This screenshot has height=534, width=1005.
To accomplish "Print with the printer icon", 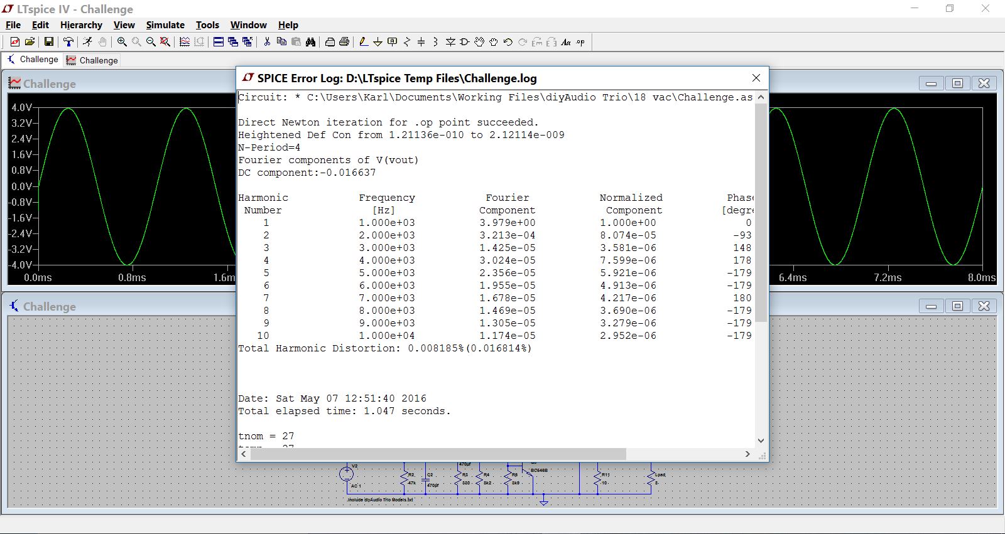I will coord(344,42).
